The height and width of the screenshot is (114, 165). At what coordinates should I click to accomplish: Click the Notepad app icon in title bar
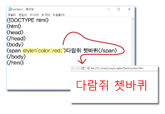click(10, 9)
